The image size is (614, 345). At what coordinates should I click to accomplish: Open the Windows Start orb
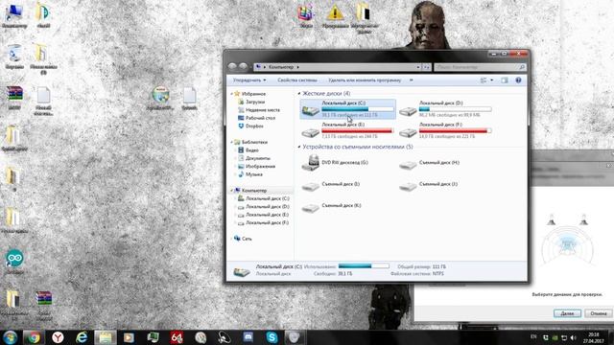pos(10,337)
